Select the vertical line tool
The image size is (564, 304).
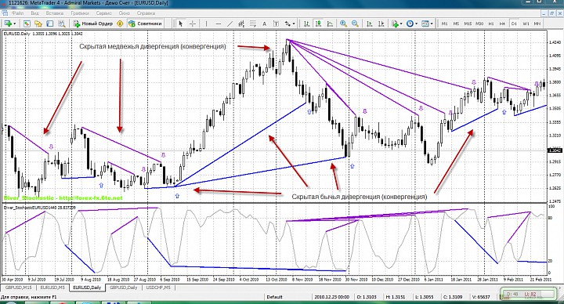pos(206,24)
